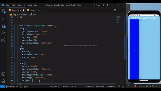Toggle primary side bar layout icon

coord(95,5)
